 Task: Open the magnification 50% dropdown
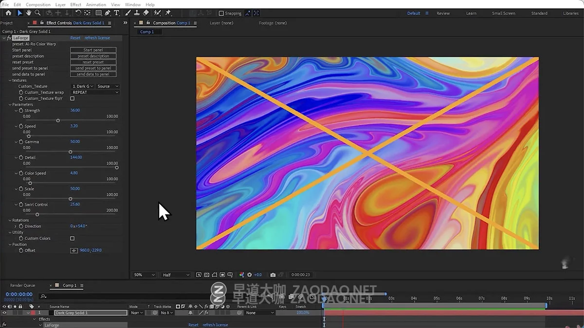click(x=144, y=275)
